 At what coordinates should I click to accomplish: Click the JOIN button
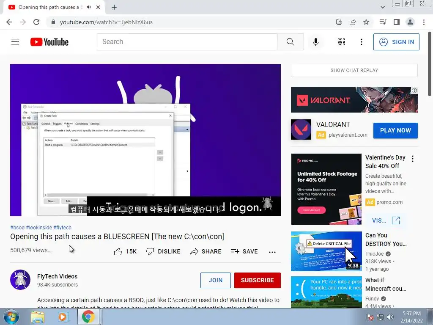click(215, 280)
